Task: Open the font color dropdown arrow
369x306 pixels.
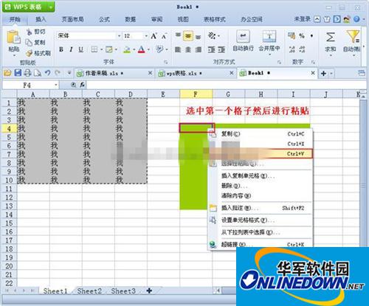Action: coord(148,50)
